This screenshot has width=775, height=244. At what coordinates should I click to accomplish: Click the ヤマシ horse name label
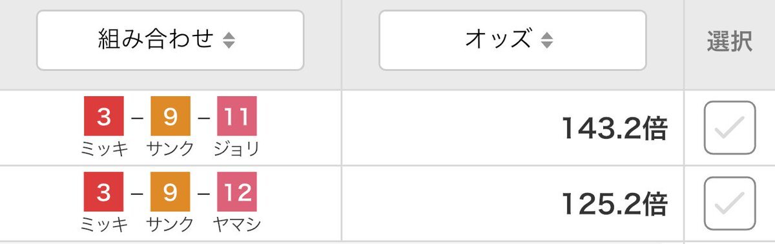(x=237, y=224)
